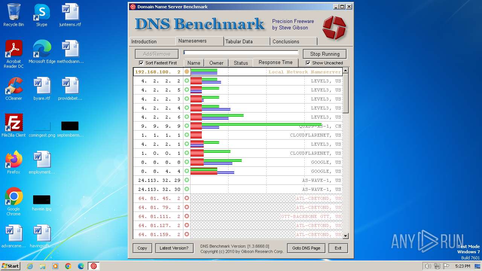Open the advancene document icon

(x=14, y=236)
